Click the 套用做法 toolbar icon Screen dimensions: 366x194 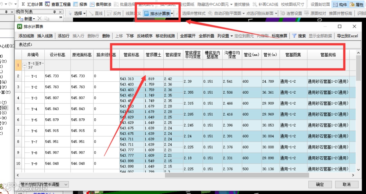92,4
